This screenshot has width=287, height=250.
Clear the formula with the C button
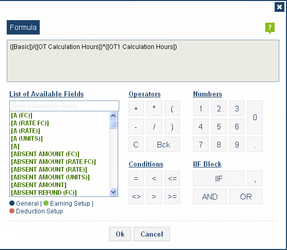136,144
